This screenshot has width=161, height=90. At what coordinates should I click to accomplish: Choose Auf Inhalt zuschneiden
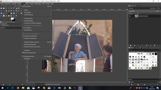(37, 36)
